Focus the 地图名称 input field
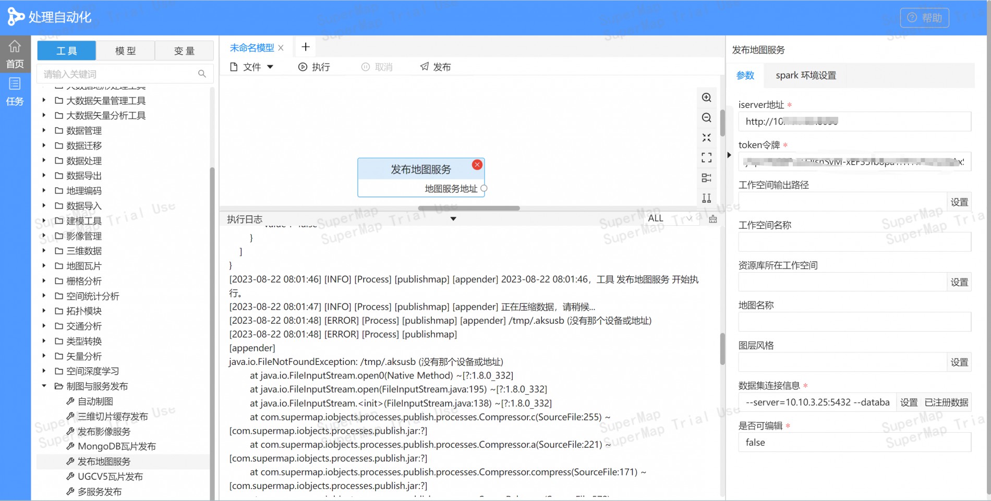The height and width of the screenshot is (501, 991). [854, 322]
